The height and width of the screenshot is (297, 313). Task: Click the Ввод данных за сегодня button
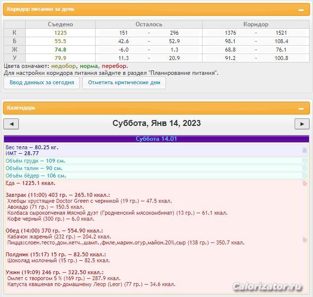[42, 83]
